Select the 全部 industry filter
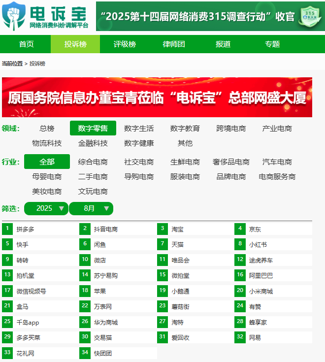Viewport: 325px width, 362px height. [x=47, y=162]
